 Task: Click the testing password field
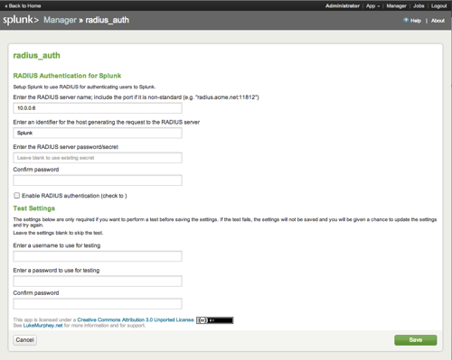[98, 281]
